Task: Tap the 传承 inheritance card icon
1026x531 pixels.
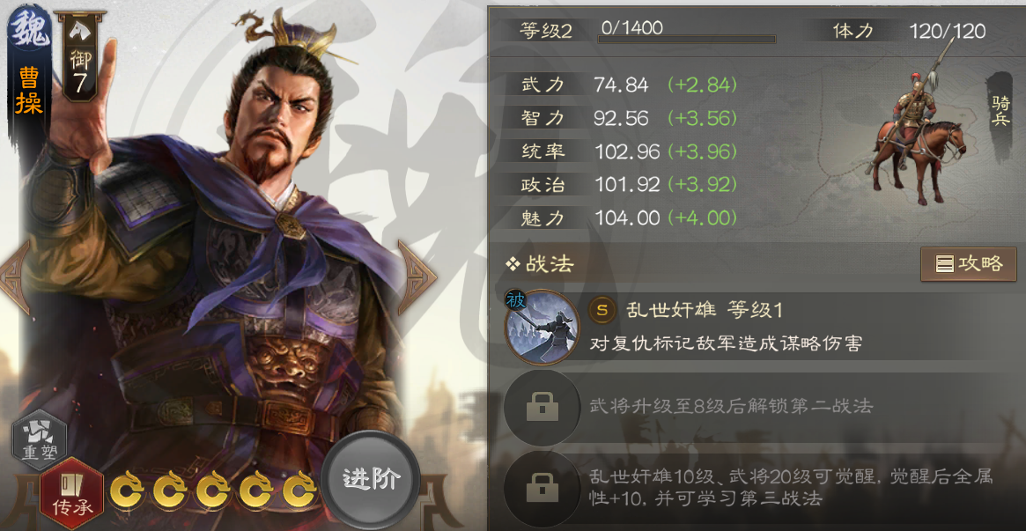Action: pos(72,490)
